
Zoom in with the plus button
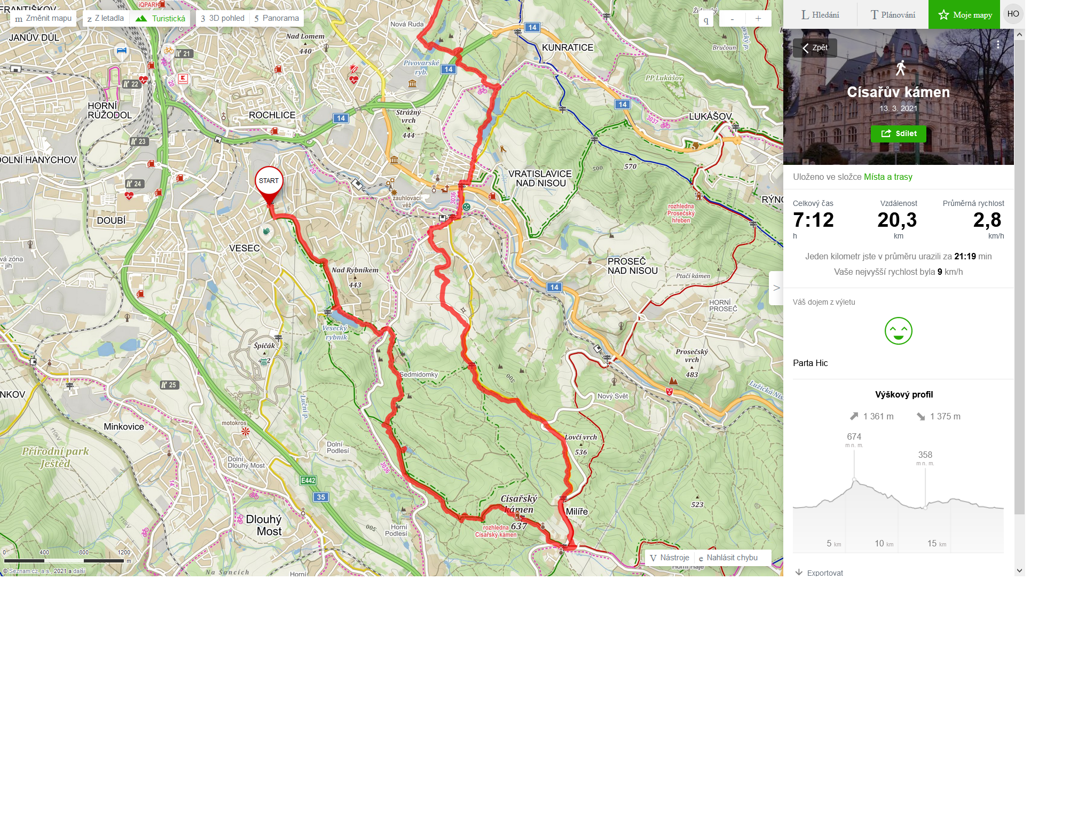click(758, 19)
